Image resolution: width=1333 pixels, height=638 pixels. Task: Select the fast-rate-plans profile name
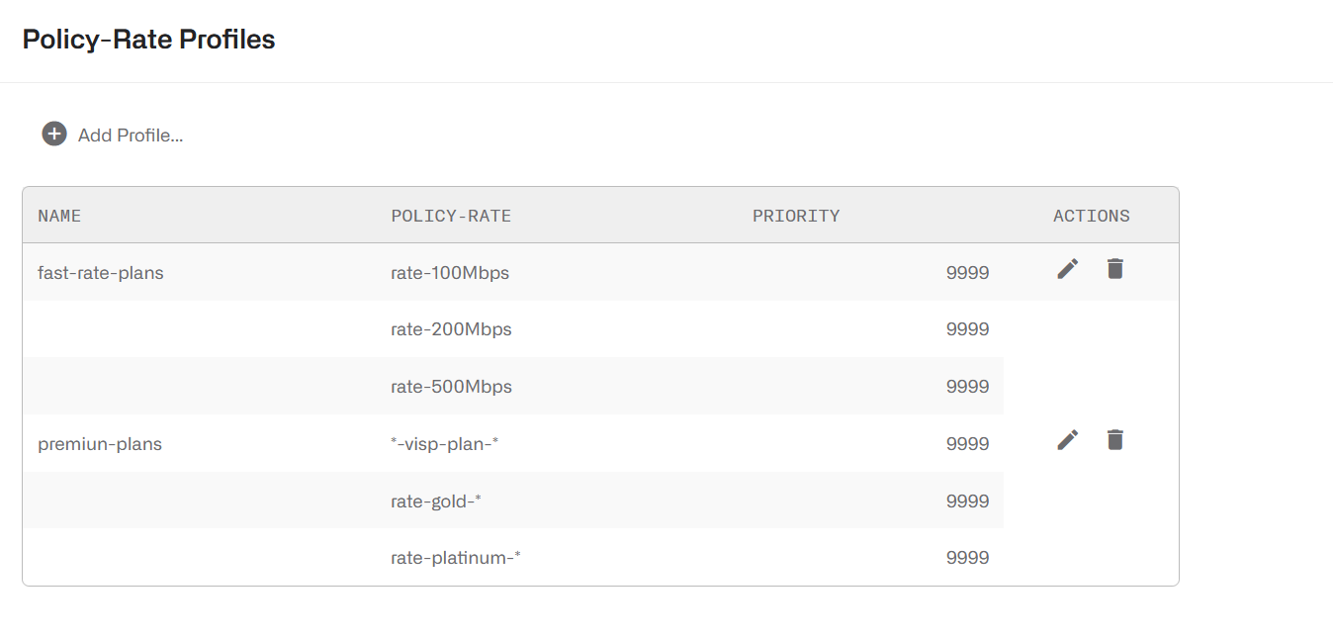coord(100,272)
